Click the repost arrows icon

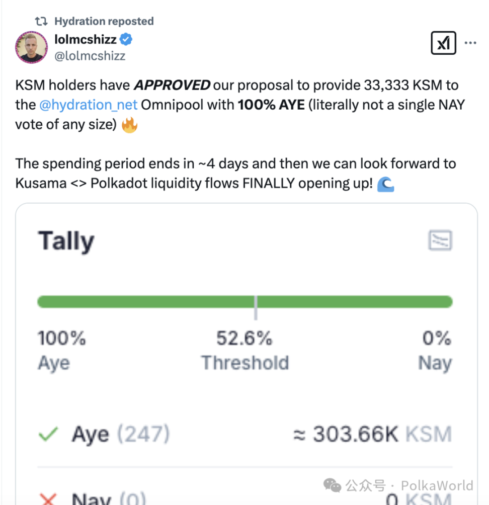tap(41, 21)
